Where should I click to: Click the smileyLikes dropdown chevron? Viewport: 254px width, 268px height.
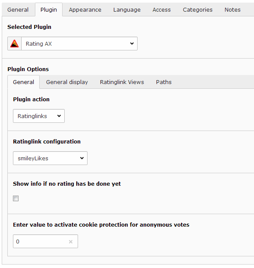click(x=82, y=158)
